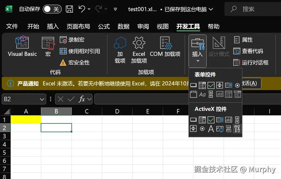Open the Visual Basic editor
Viewport: 281px width, 179px height.
pos(22,46)
